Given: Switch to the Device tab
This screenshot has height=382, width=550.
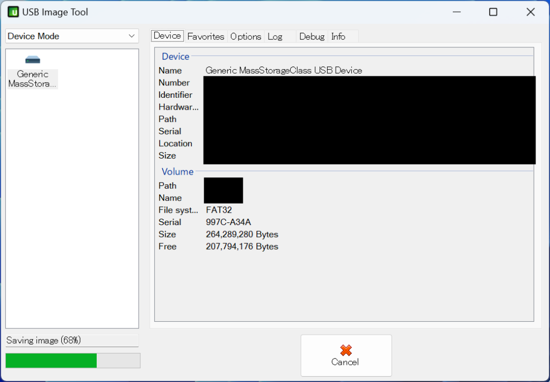Looking at the screenshot, I should pos(168,36).
